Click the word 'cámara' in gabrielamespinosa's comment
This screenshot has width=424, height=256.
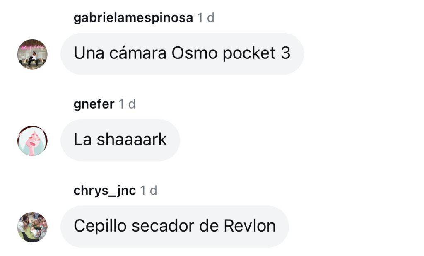(137, 53)
